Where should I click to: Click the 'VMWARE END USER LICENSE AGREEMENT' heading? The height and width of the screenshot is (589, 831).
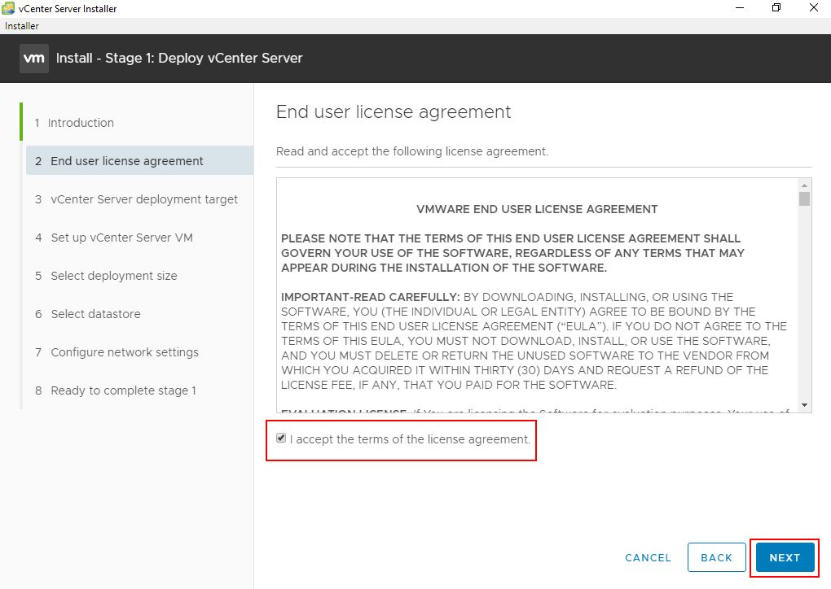point(537,209)
